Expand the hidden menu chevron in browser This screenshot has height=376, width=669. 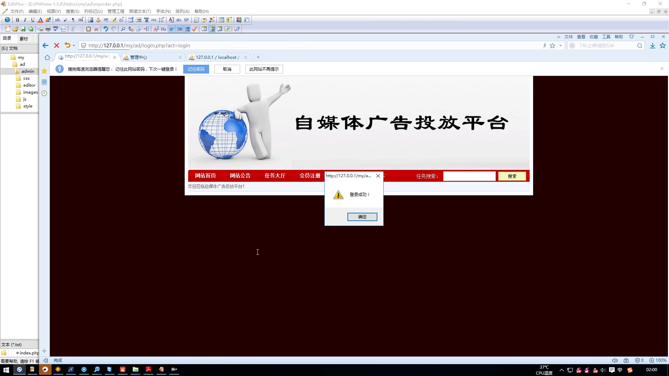point(559,37)
